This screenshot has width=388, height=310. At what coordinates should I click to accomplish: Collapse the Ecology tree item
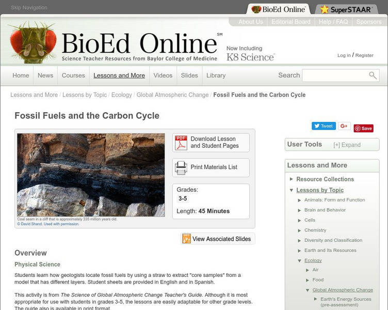[300, 260]
